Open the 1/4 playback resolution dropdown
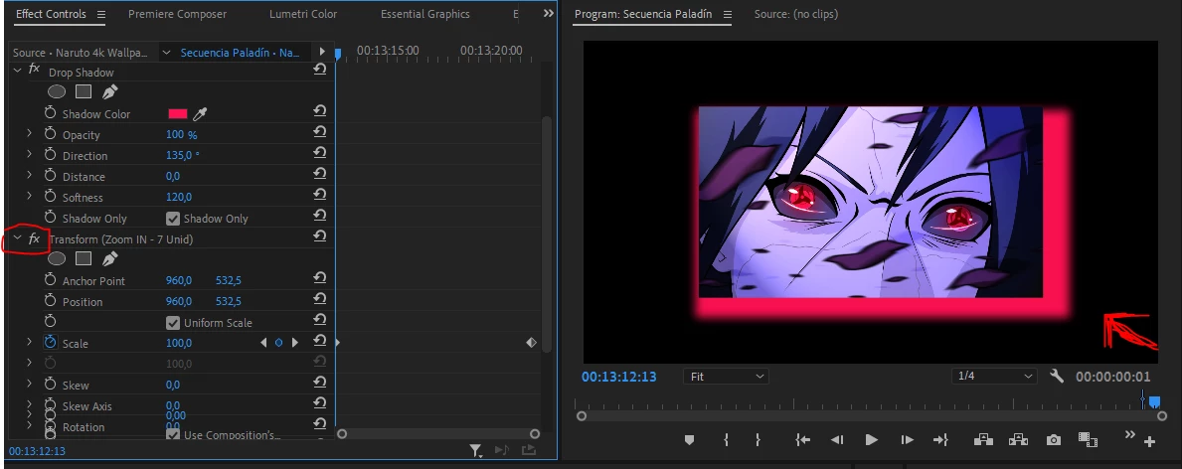The width and height of the screenshot is (1182, 469). [x=994, y=376]
